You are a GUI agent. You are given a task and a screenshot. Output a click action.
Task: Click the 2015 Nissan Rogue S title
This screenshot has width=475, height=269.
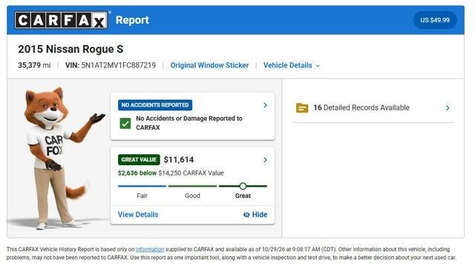click(71, 49)
